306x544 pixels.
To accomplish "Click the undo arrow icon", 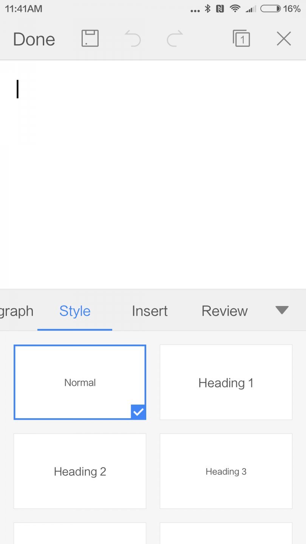I will coord(133,39).
